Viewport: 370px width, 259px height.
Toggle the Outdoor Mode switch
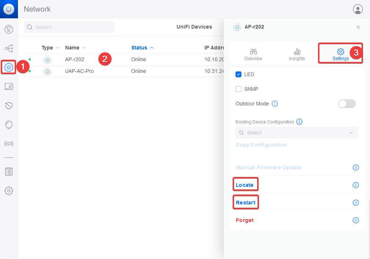point(347,104)
